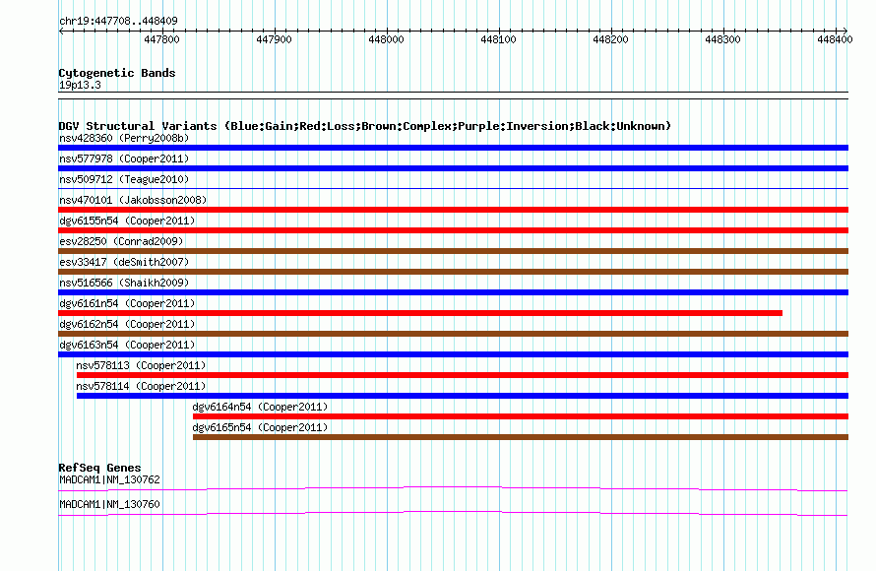Click the magenta transcript line for NM_130762
The width and height of the screenshot is (876, 571).
(453, 489)
